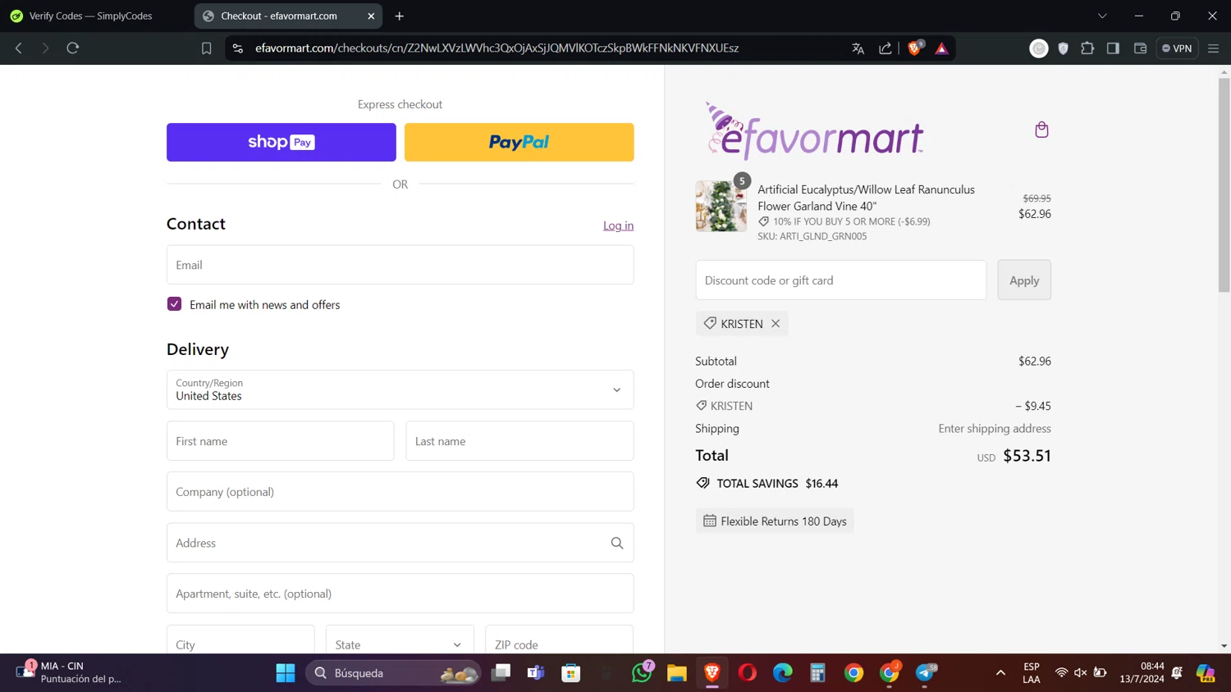
Task: Show hidden system tray icons
Action: [x=1000, y=673]
